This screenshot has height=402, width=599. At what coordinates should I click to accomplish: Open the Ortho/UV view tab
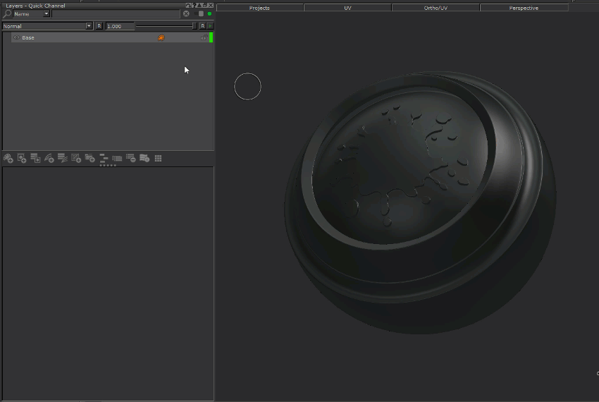436,8
